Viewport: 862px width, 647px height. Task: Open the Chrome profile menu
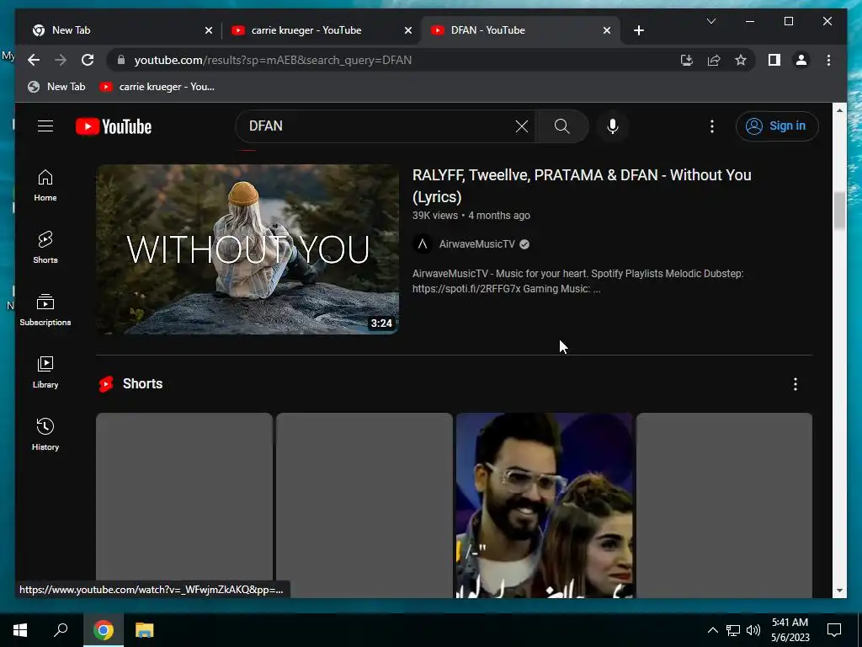pyautogui.click(x=801, y=60)
